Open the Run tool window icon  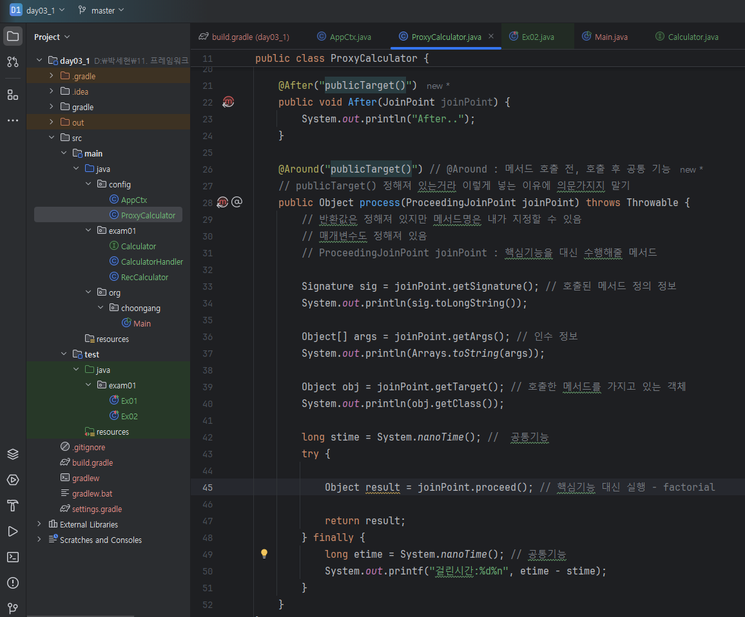click(x=13, y=531)
